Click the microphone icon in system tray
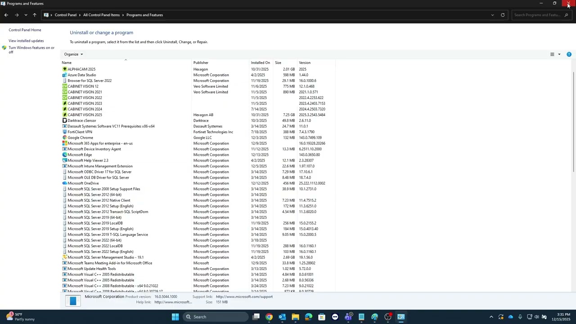This screenshot has width=576, height=324. [x=520, y=317]
